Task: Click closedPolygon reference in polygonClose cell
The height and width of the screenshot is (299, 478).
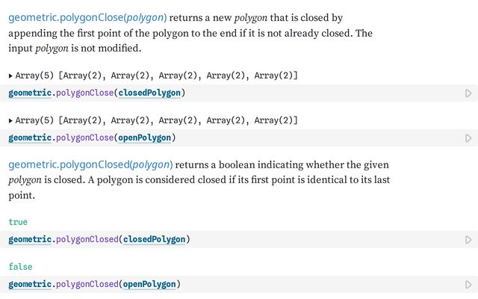Action: 149,93
